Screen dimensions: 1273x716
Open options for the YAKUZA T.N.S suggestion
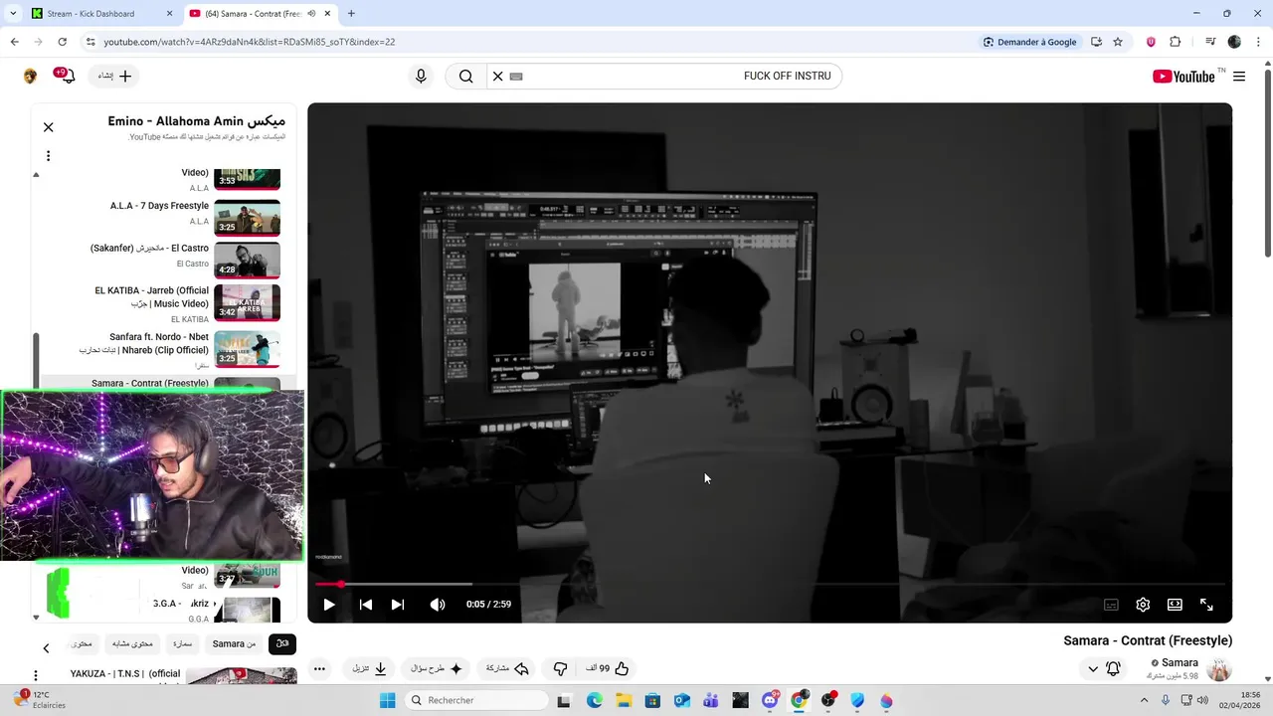[36, 676]
